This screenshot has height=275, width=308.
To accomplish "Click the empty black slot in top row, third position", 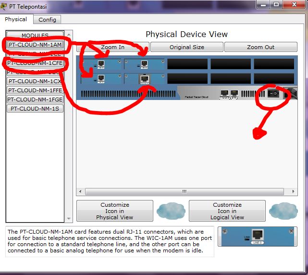I will pyautogui.click(x=187, y=64).
